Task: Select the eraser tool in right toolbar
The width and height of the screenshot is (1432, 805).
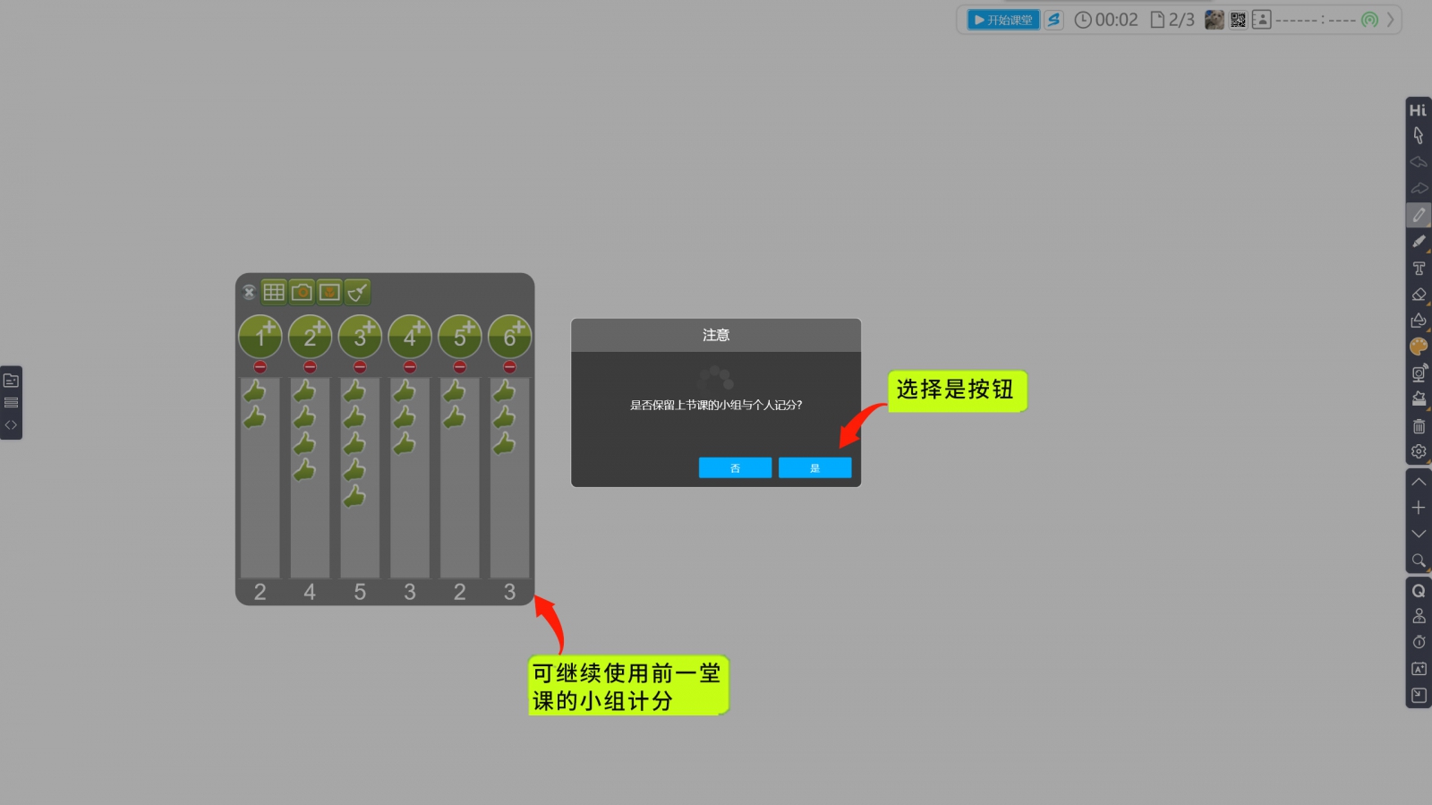Action: pos(1419,295)
